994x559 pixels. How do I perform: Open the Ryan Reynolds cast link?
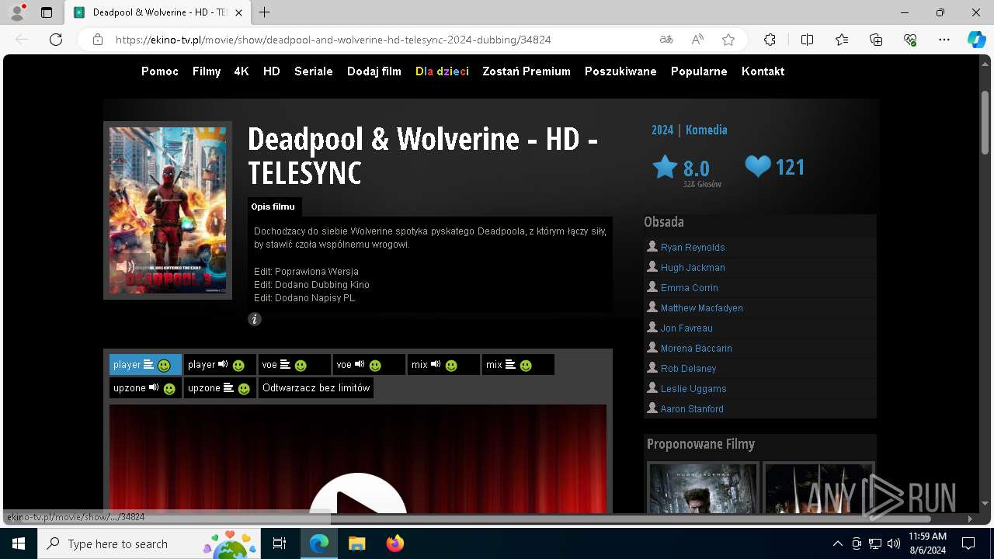pyautogui.click(x=693, y=248)
